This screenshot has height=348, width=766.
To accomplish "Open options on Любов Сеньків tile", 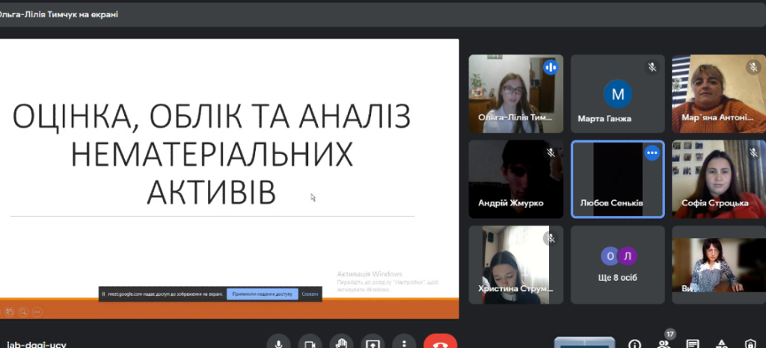I will point(652,153).
